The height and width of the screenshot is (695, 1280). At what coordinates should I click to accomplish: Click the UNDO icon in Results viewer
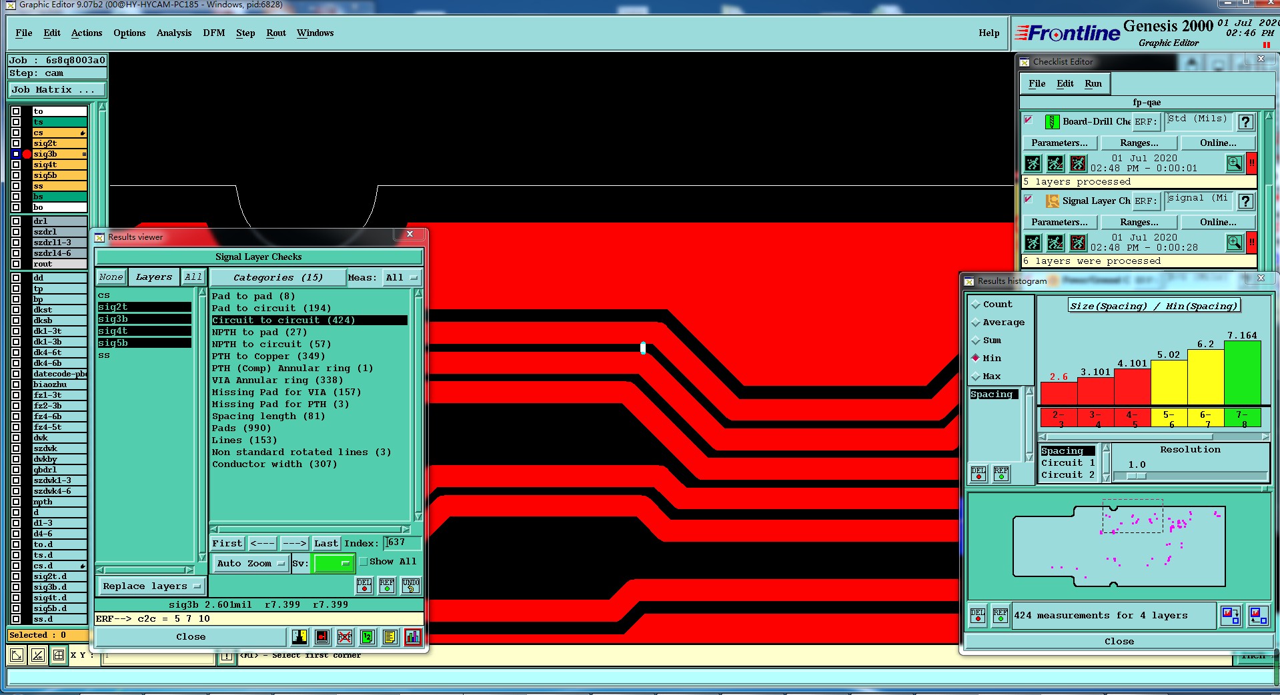pos(411,586)
